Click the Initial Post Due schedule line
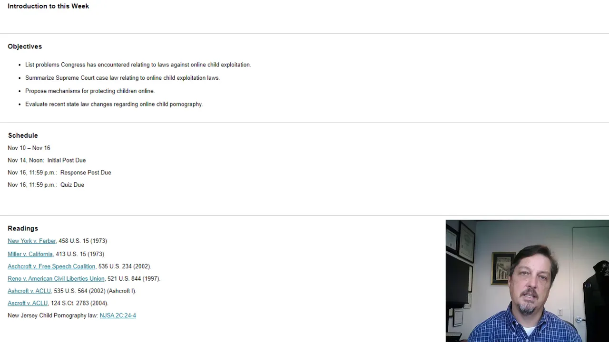The height and width of the screenshot is (342, 609). (47, 161)
